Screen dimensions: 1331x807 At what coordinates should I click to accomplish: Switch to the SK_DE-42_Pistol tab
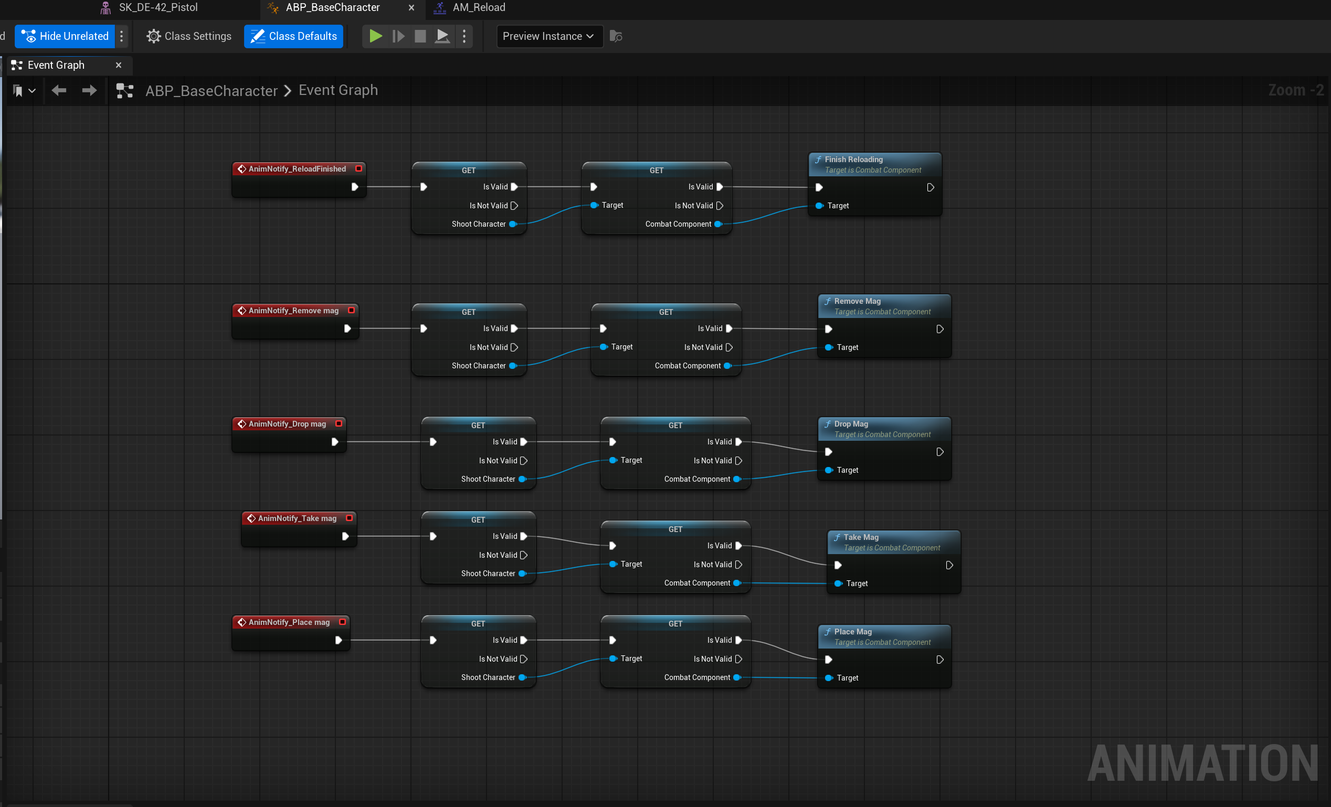(158, 7)
